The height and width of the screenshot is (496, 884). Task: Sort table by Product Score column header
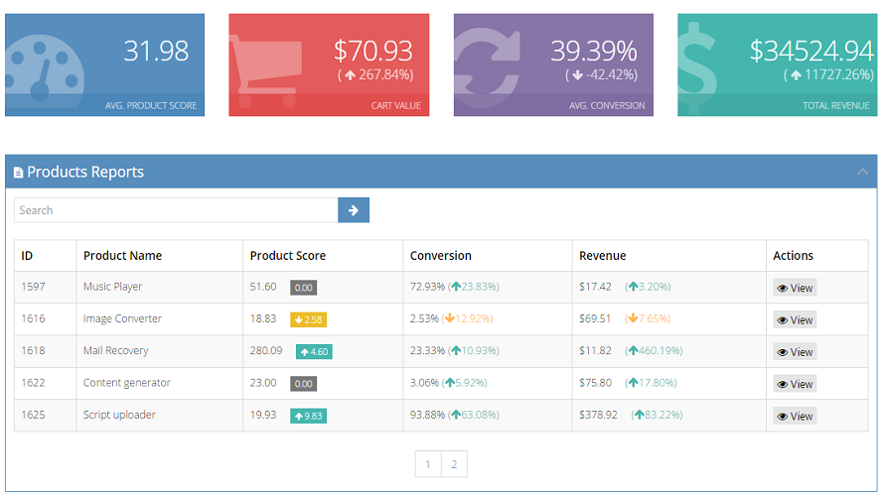coord(288,256)
